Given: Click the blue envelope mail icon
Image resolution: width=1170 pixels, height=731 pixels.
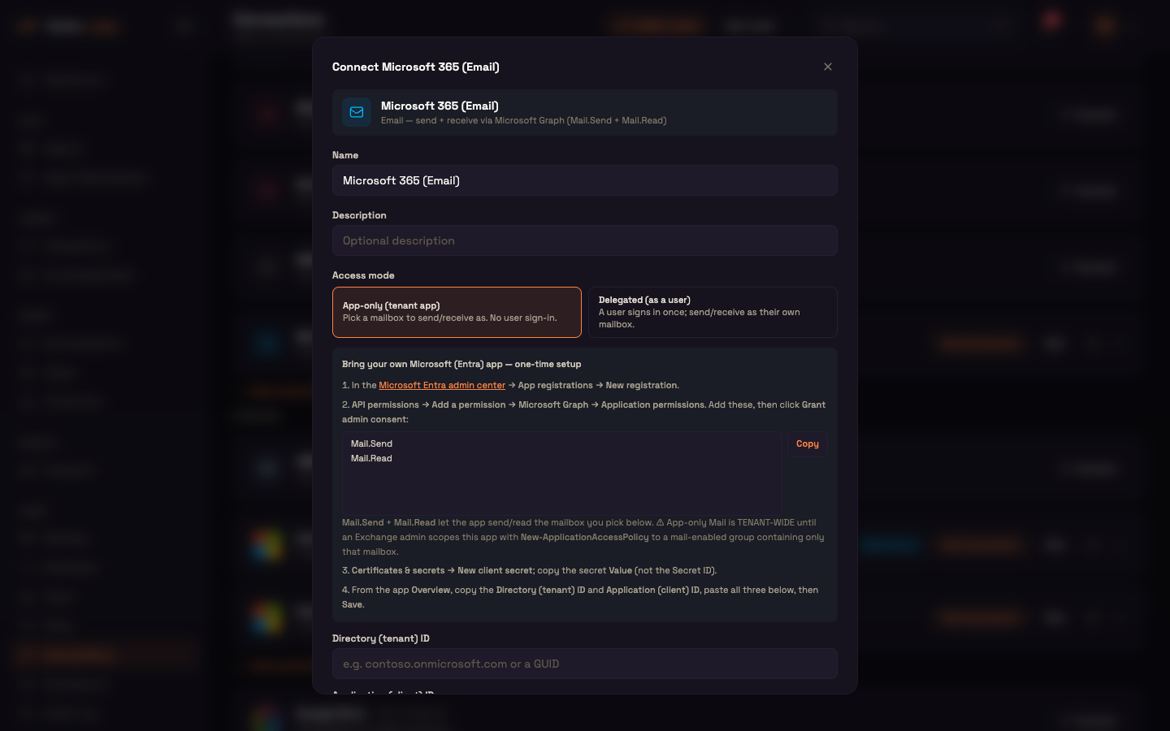Looking at the screenshot, I should pos(357,112).
